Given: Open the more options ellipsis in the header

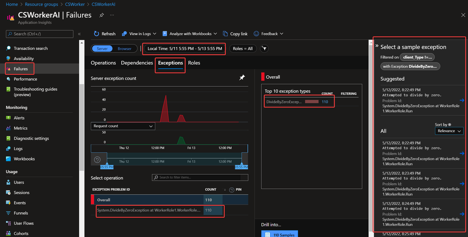Looking at the screenshot, I should [x=112, y=15].
